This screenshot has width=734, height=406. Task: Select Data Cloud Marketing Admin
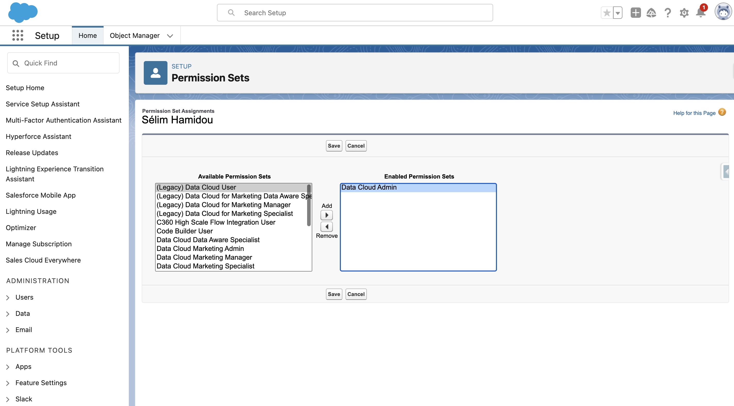click(x=231, y=249)
